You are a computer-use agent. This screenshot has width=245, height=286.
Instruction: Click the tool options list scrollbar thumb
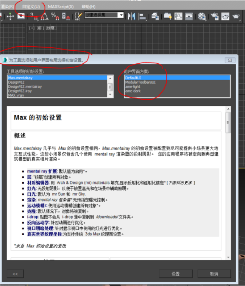pyautogui.click(x=110, y=87)
